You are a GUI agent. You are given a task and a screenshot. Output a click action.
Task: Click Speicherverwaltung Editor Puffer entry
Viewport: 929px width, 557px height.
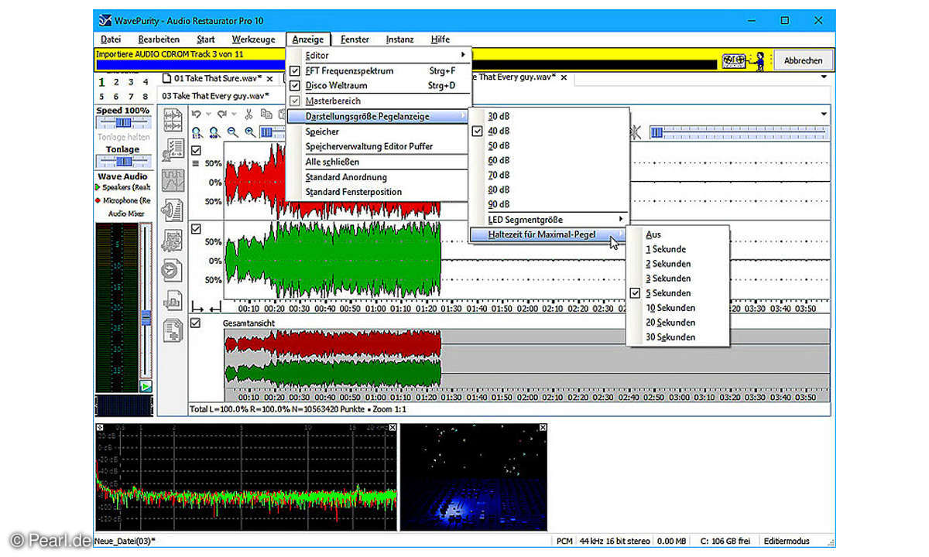378,146
